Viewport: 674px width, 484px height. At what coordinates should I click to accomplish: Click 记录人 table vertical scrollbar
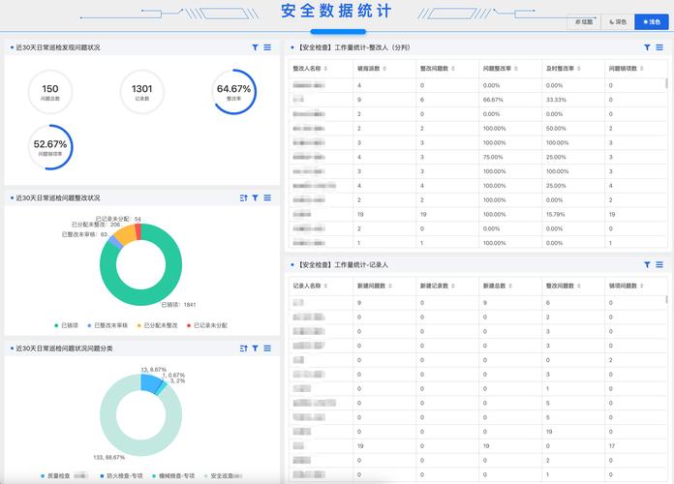[666, 300]
